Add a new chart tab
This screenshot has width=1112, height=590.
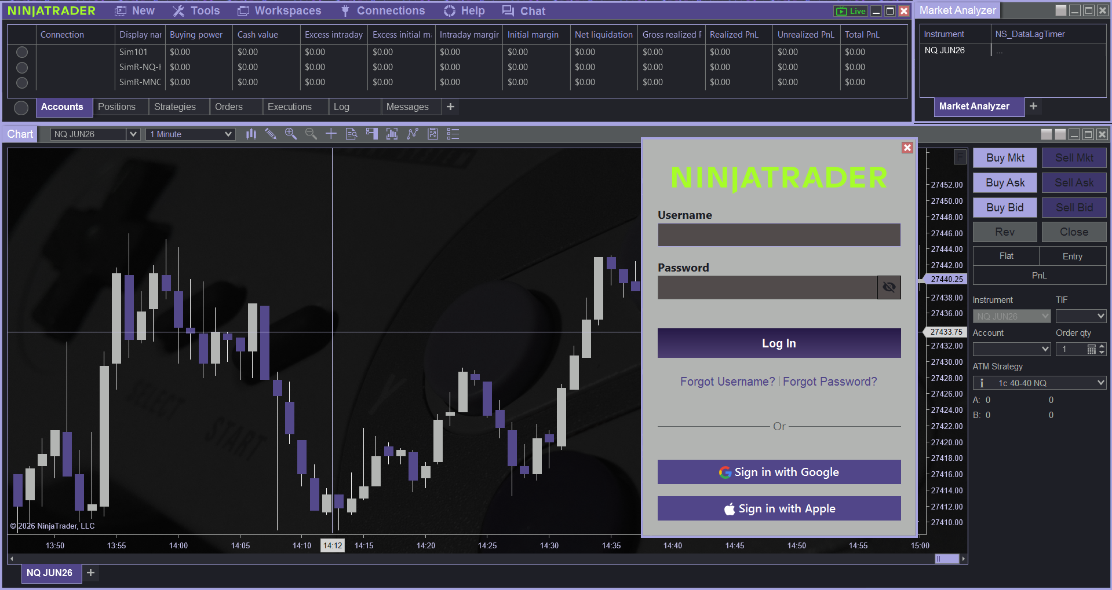pos(90,573)
